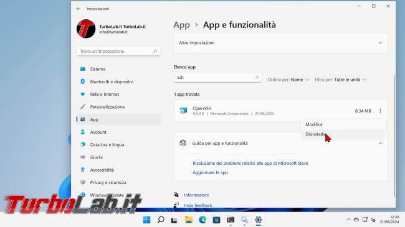405x227 pixels.
Task: Click the search icon in app list filter
Action: point(257,77)
